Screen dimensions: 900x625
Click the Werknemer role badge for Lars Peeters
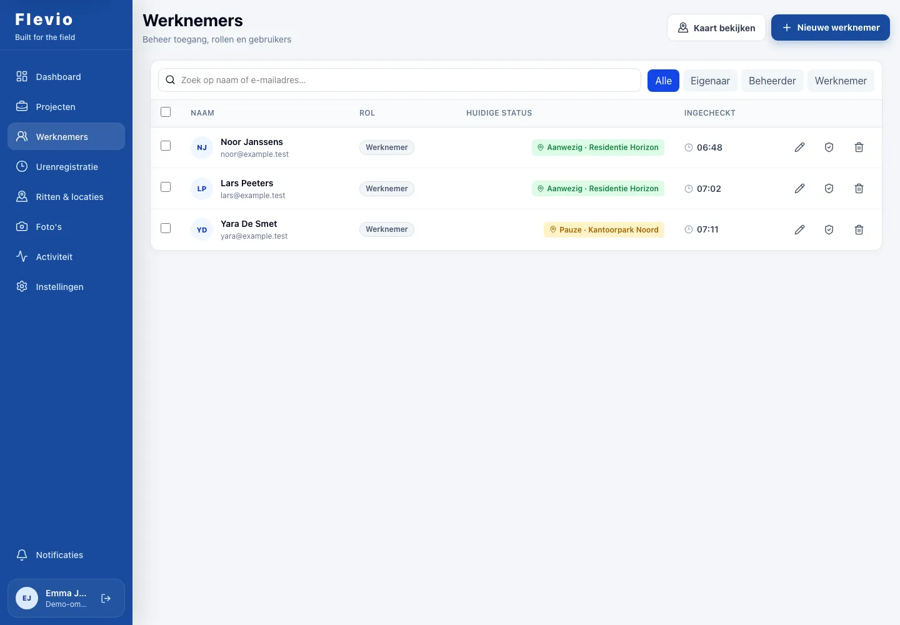click(x=387, y=189)
